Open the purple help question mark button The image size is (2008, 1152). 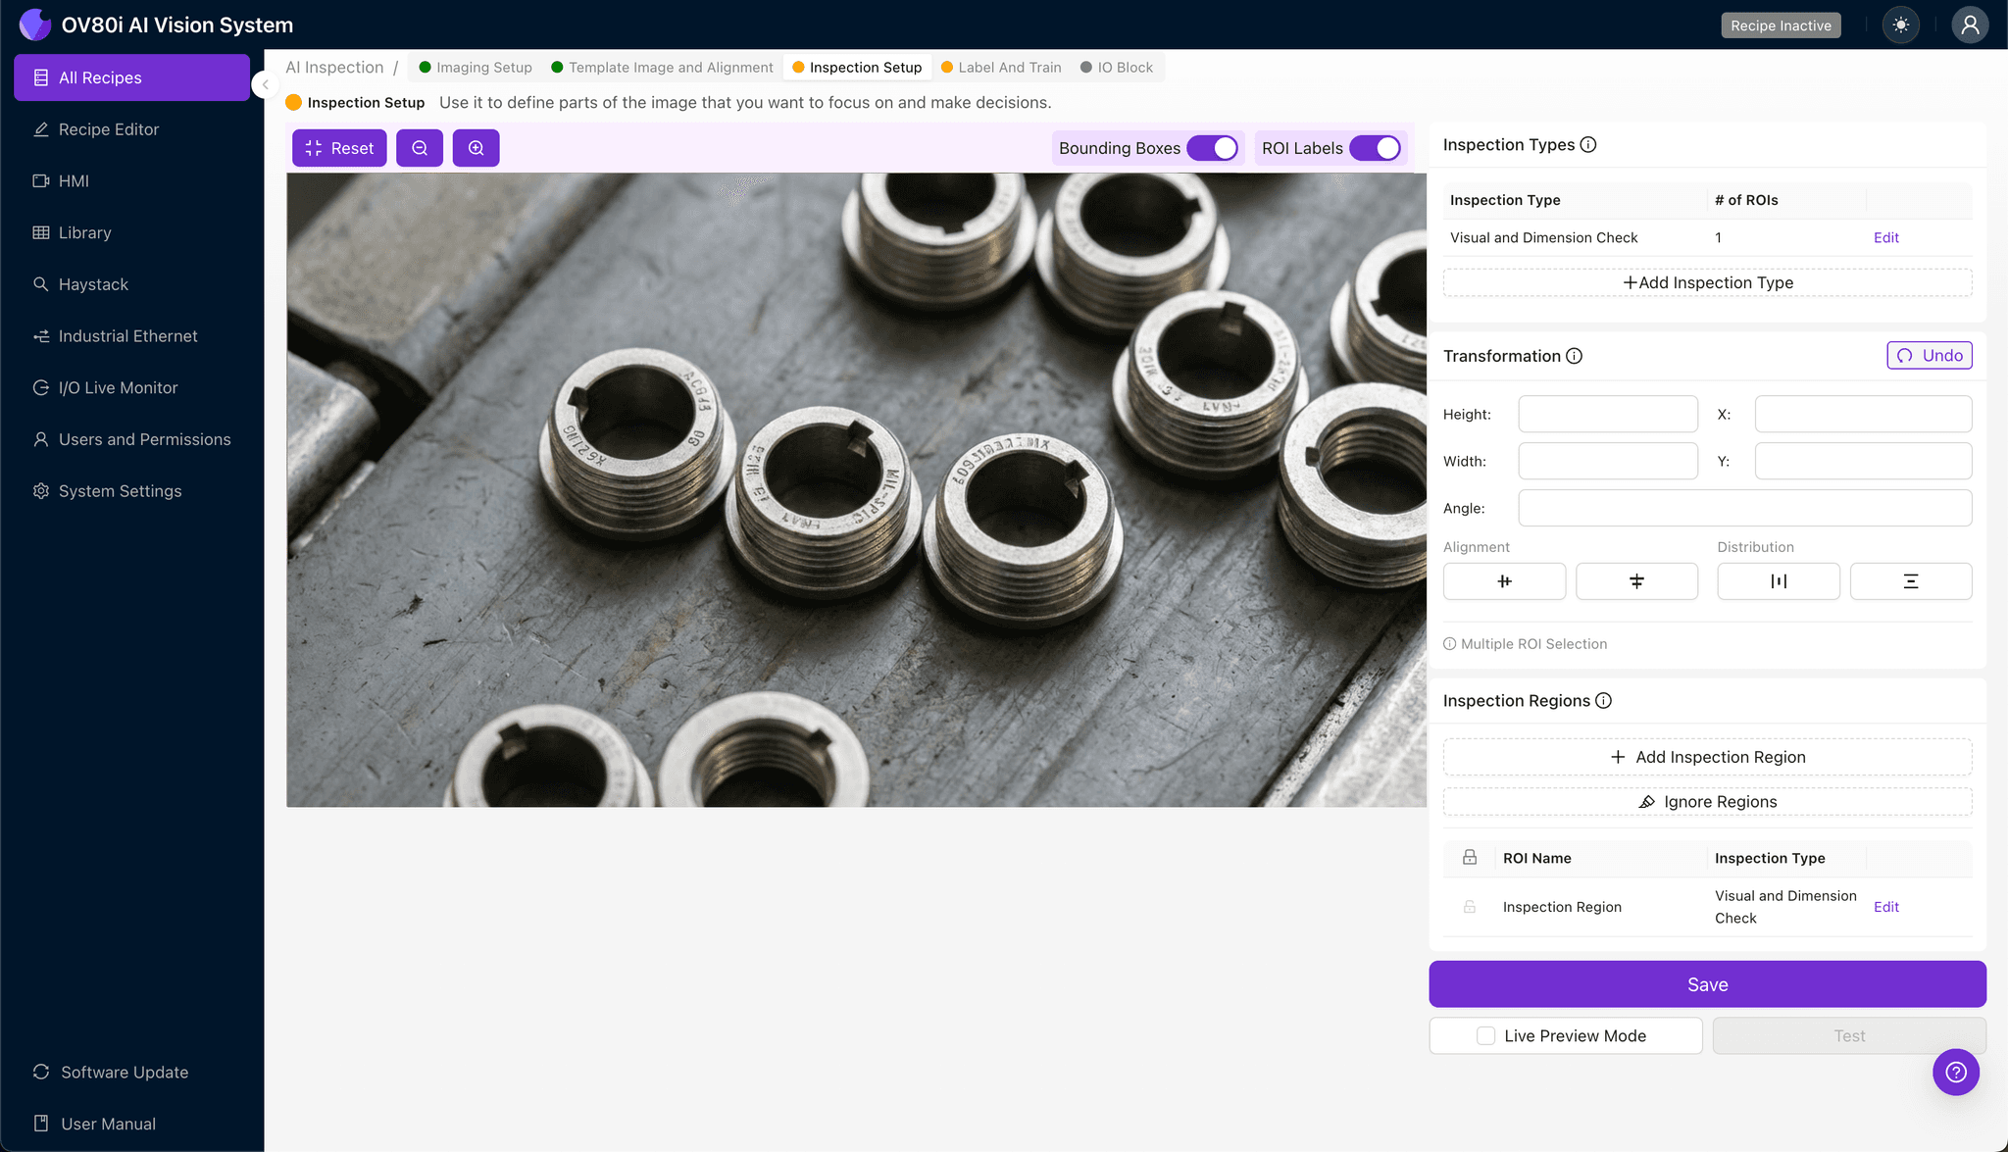[1955, 1072]
